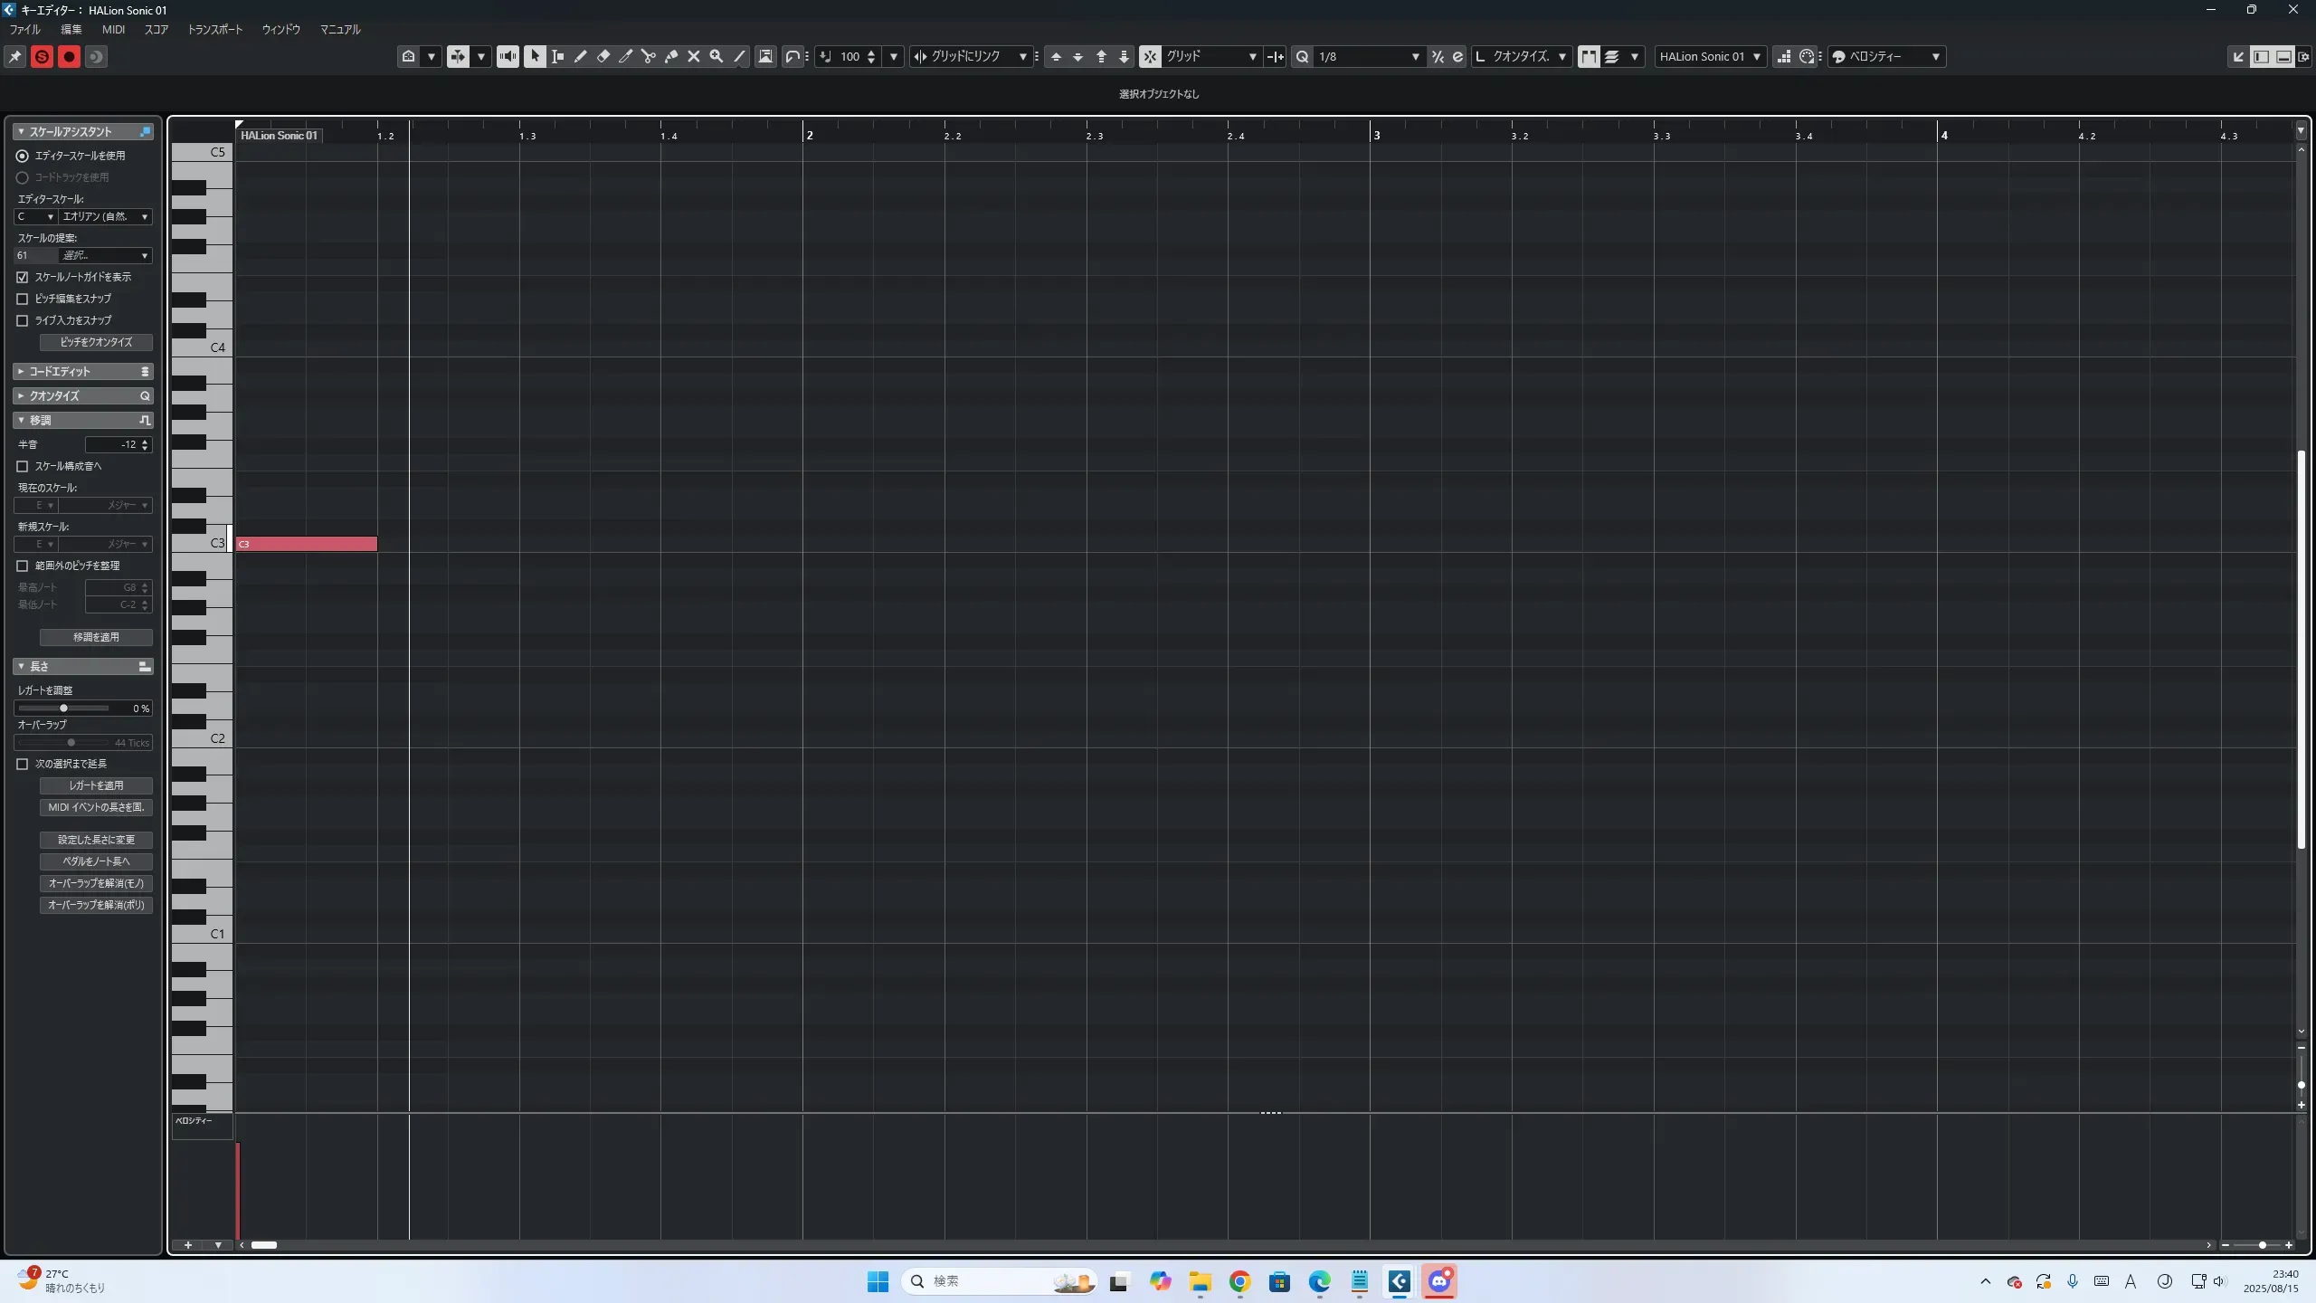Select the Mute X tool

694,56
